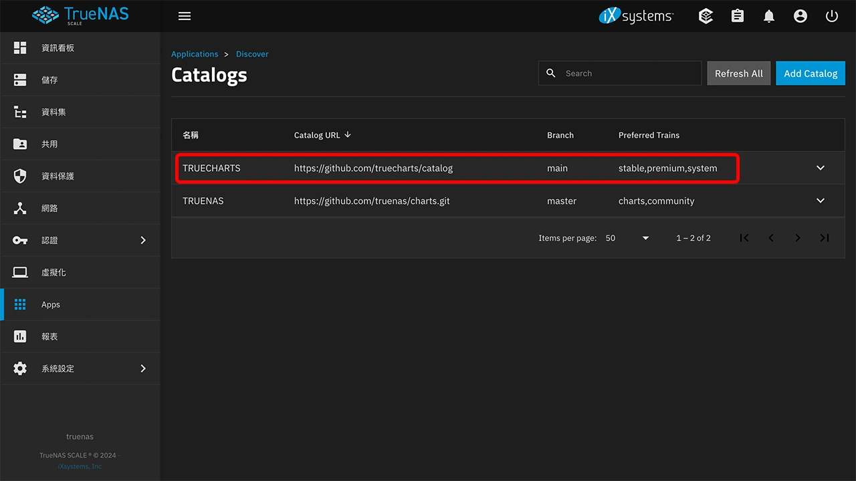856x481 pixels.
Task: Follow the Applications breadcrumb link
Action: pyautogui.click(x=195, y=54)
